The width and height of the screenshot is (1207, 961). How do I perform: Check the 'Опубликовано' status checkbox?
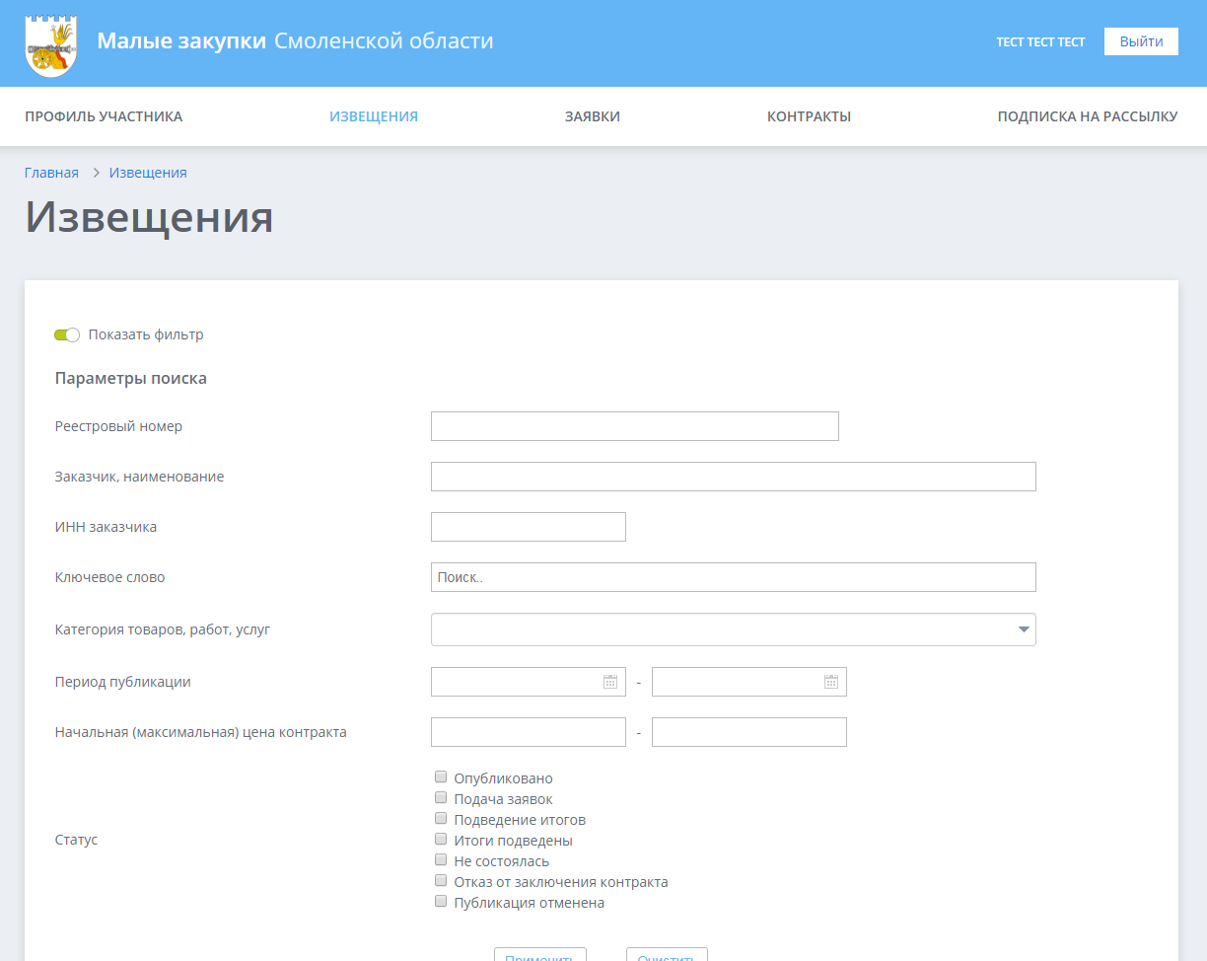coord(441,777)
